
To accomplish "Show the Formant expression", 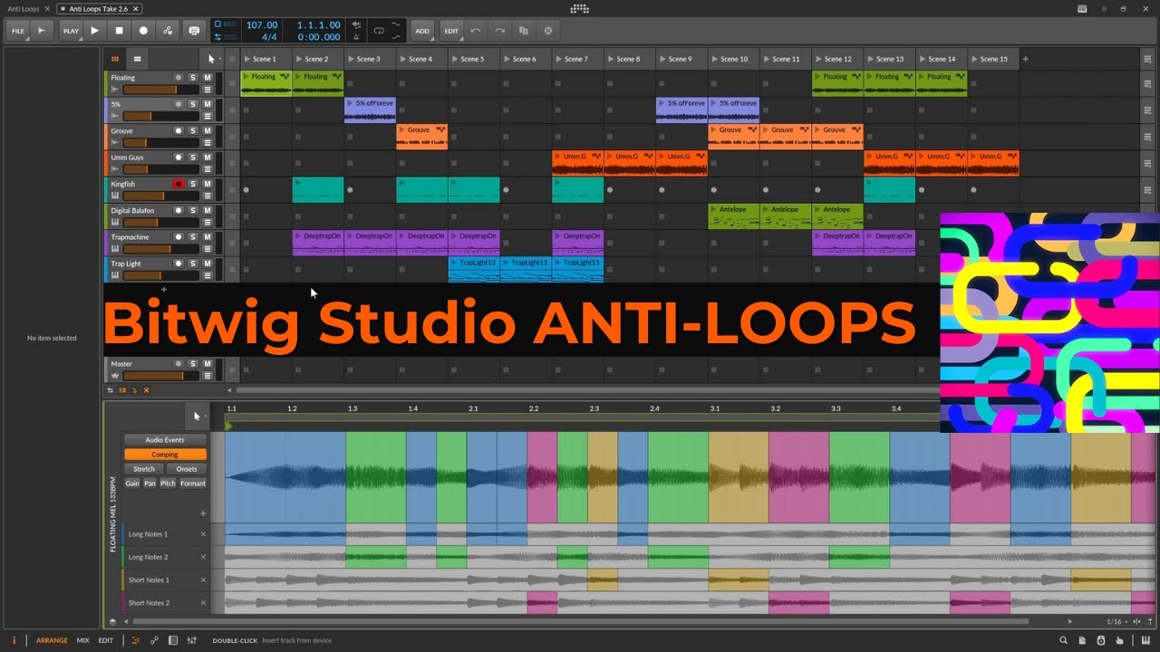I will [193, 484].
